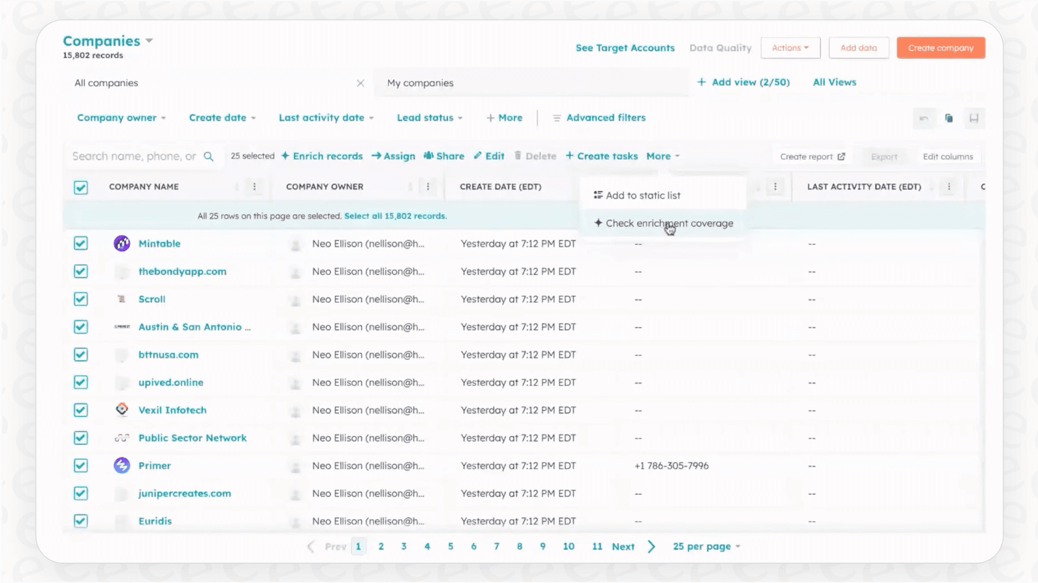
Task: Select all 15,802 records link
Action: point(396,216)
